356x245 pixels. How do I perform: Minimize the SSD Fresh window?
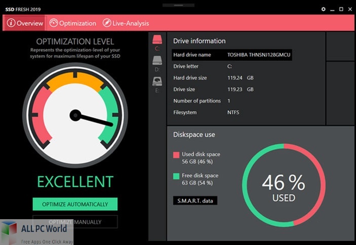click(332, 10)
